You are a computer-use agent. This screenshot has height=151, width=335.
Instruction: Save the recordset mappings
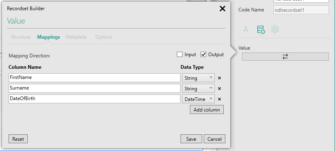tap(191, 139)
